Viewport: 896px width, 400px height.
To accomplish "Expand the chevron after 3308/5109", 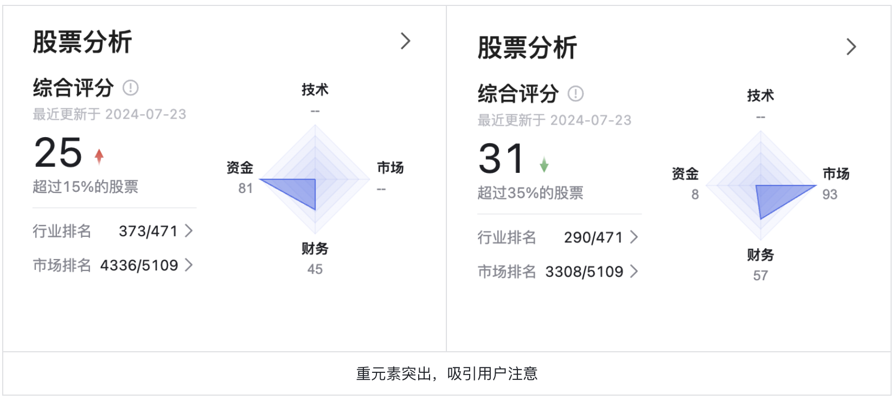I will click(x=633, y=272).
